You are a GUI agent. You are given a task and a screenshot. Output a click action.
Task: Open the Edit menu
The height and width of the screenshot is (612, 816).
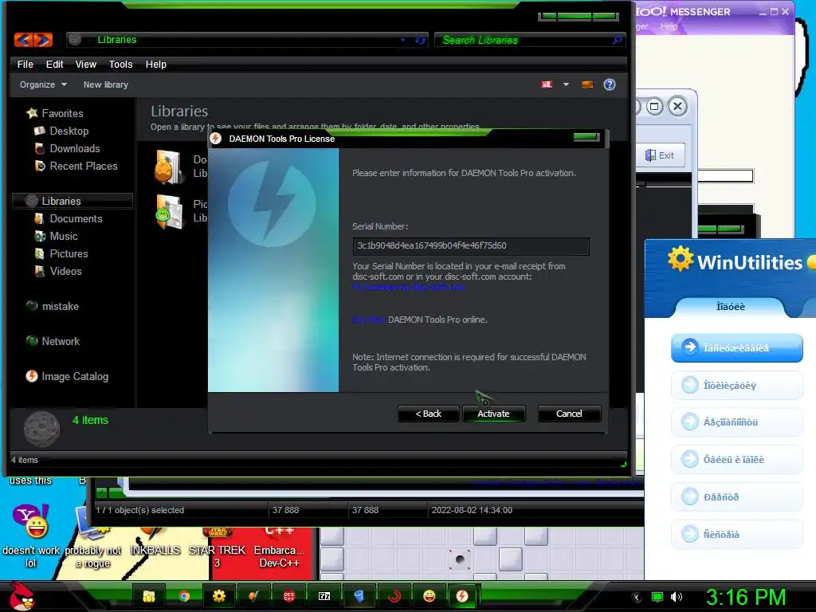pyautogui.click(x=55, y=65)
